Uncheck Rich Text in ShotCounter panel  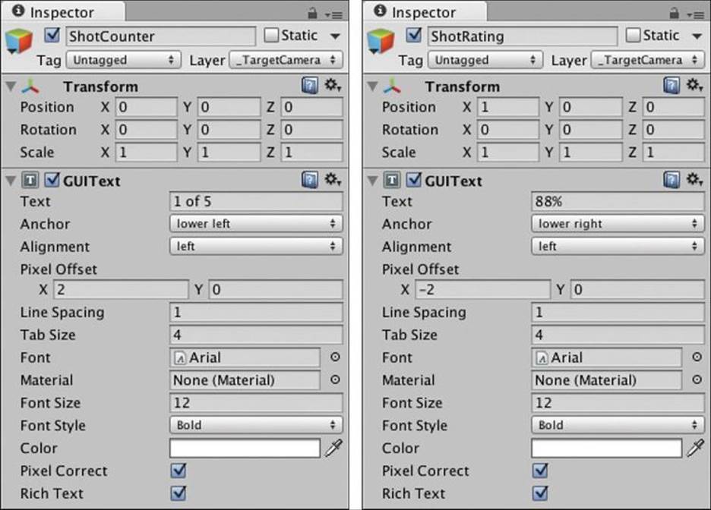[179, 493]
